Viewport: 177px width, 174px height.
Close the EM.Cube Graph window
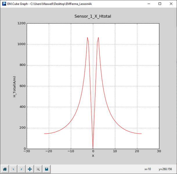pos(171,4)
